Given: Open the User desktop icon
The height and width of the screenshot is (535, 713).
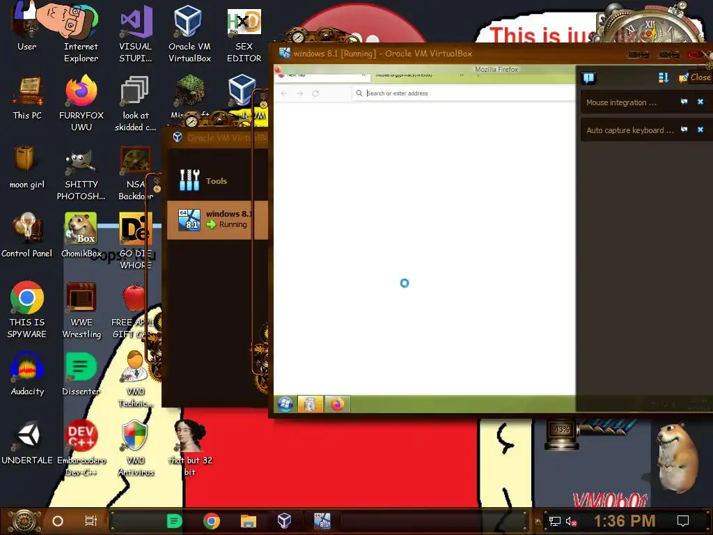Looking at the screenshot, I should (26, 27).
